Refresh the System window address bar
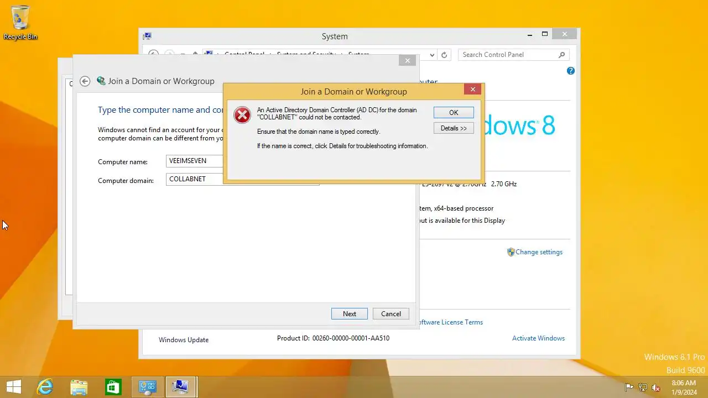 (x=444, y=55)
